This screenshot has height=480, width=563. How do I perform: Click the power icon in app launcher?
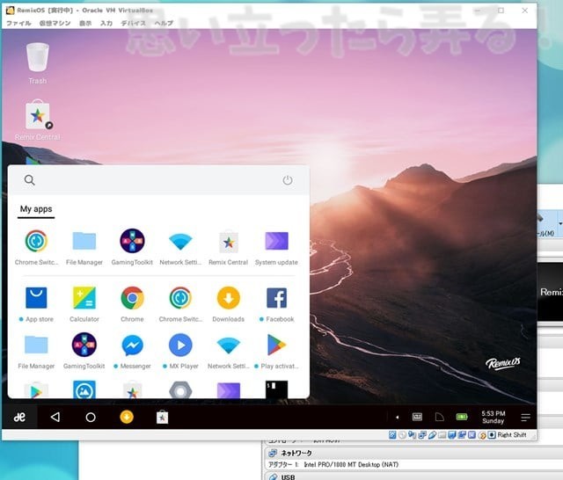(x=288, y=180)
